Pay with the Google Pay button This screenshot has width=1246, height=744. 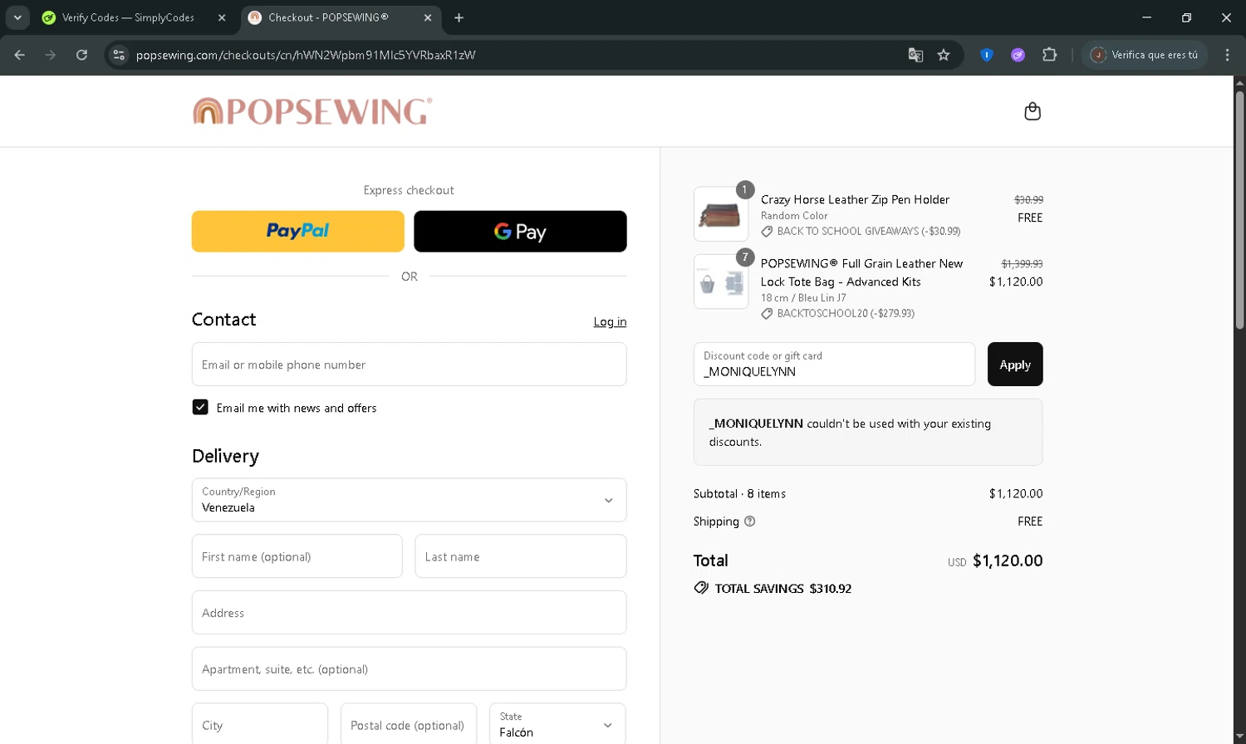point(520,231)
